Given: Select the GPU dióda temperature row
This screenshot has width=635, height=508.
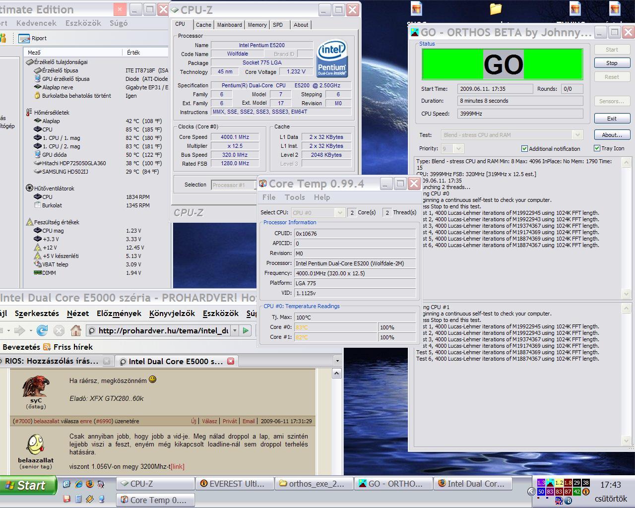Looking at the screenshot, I should pos(97,155).
